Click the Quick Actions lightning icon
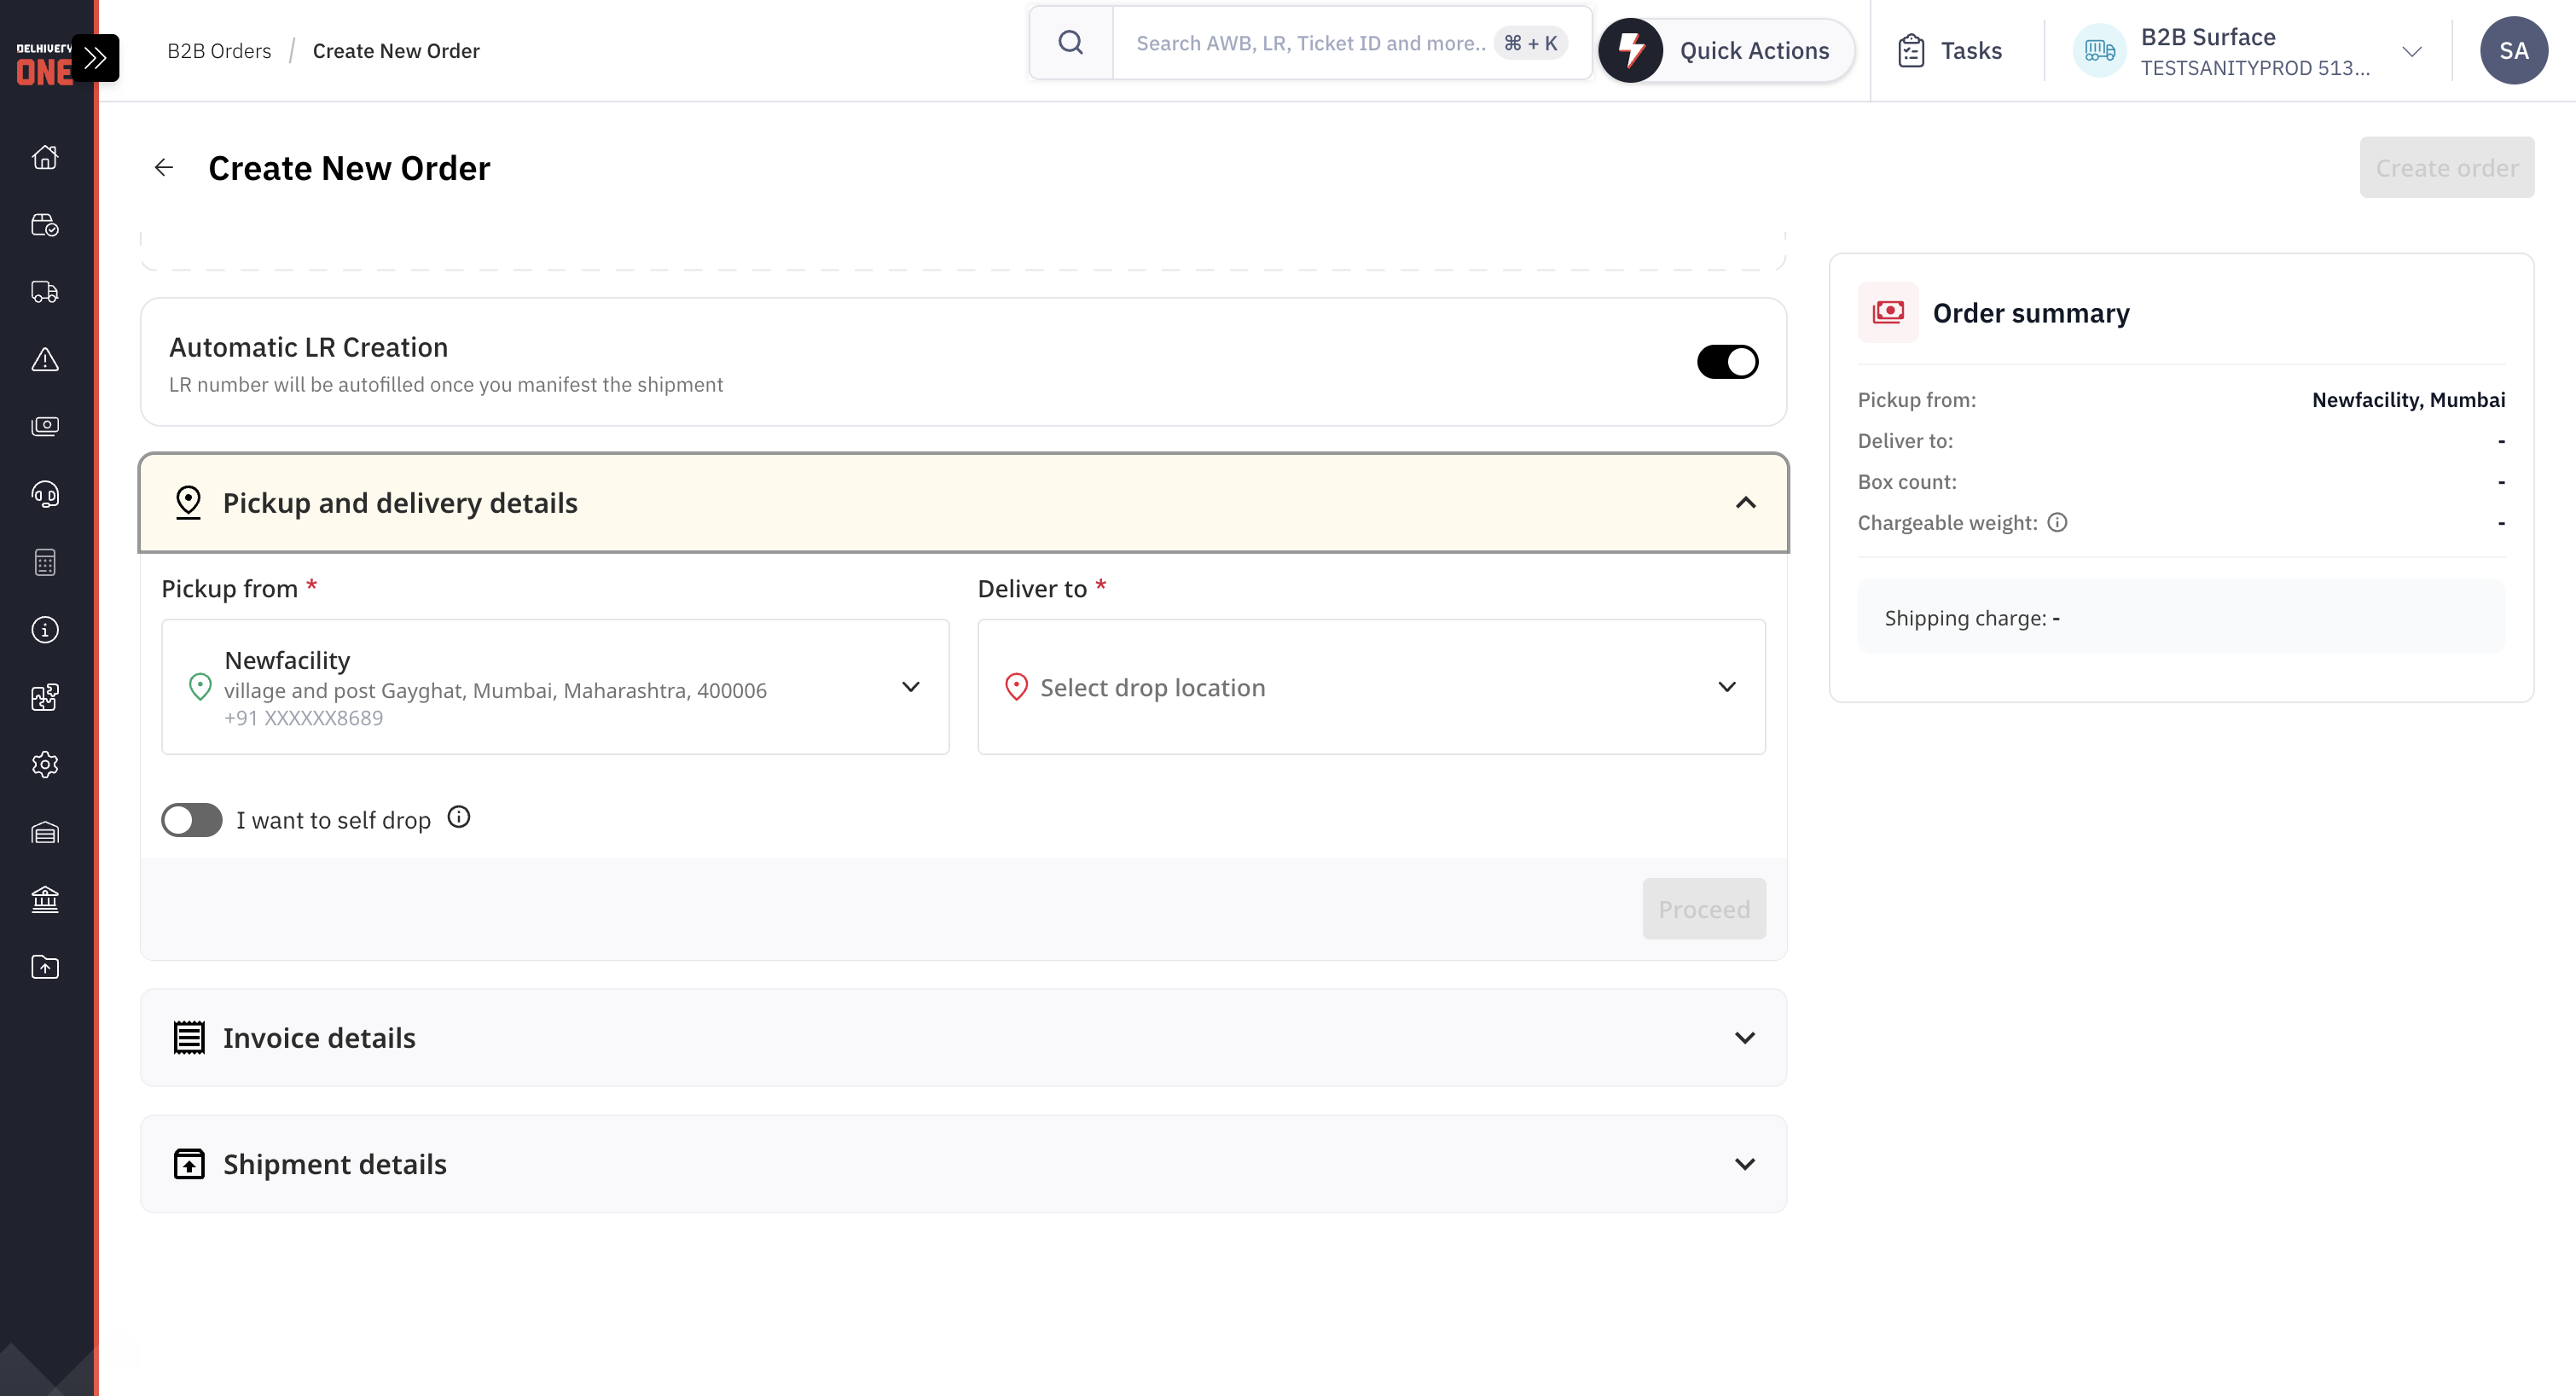This screenshot has width=2576, height=1396. point(1631,50)
